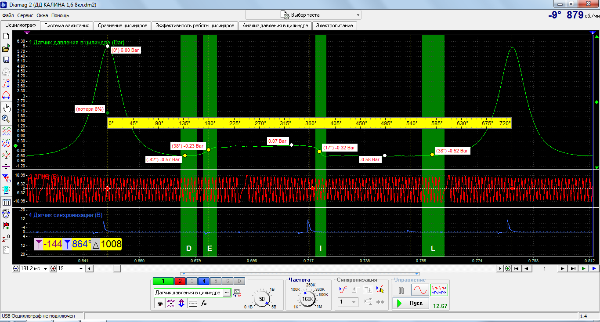Click the horizontal arc measure icon in left toolbar
The width and height of the screenshot is (600, 322).
click(6, 96)
